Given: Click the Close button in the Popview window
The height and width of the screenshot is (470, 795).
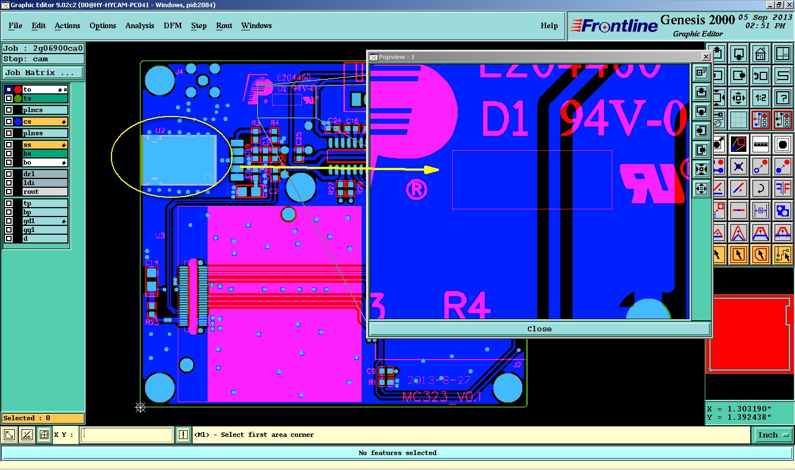Looking at the screenshot, I should (539, 329).
